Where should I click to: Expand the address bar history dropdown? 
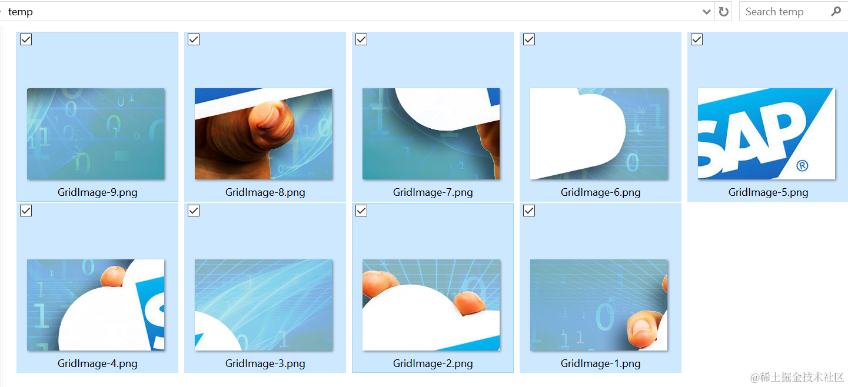707,12
